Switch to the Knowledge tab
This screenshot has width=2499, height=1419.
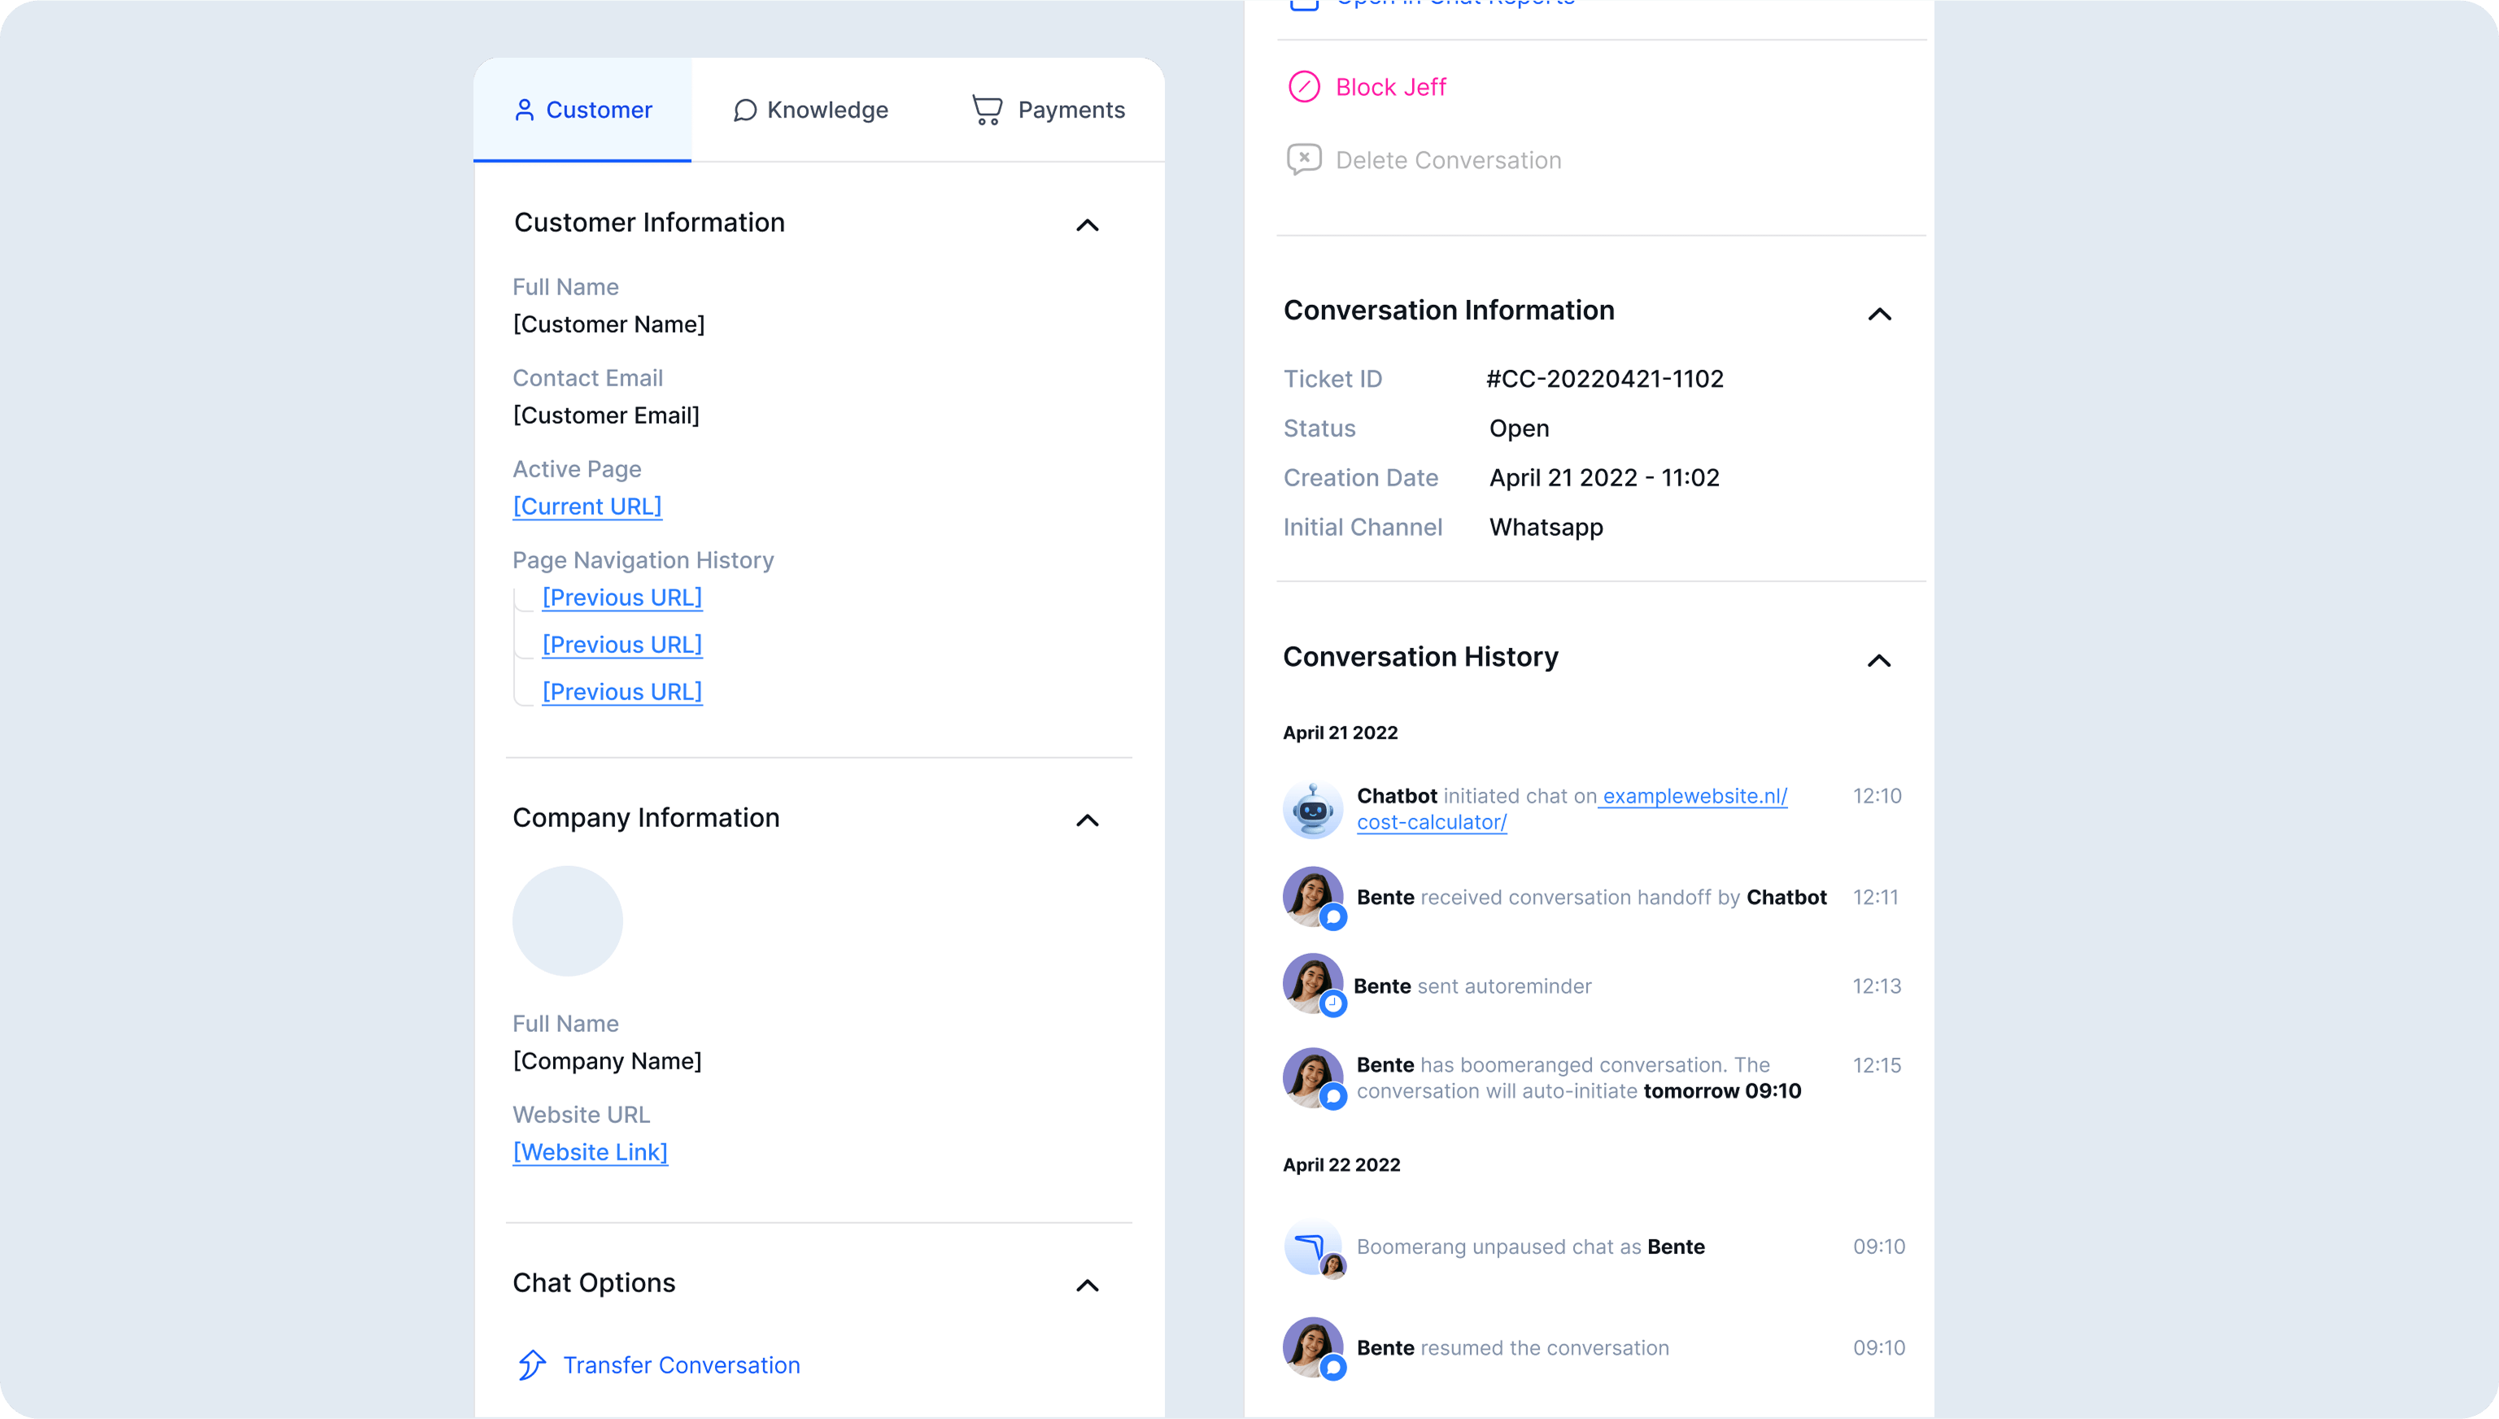[811, 110]
